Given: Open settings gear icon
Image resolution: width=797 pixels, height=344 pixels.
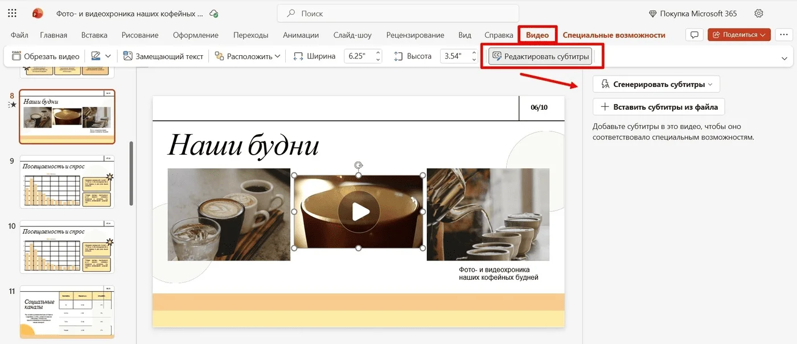Looking at the screenshot, I should [758, 14].
